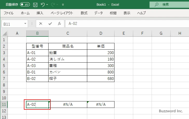Click cell containing 筆箱
Image resolution: width=189 pixels, height=119 pixels.
tap(68, 66)
